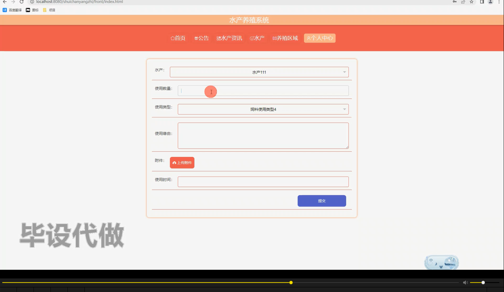
Task: Click the smiley icon beside 水产 nav item
Action: pyautogui.click(x=252, y=38)
